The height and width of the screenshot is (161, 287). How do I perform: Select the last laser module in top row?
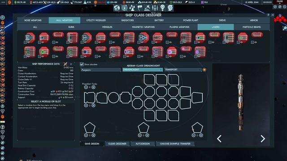pyautogui.click(x=257, y=34)
